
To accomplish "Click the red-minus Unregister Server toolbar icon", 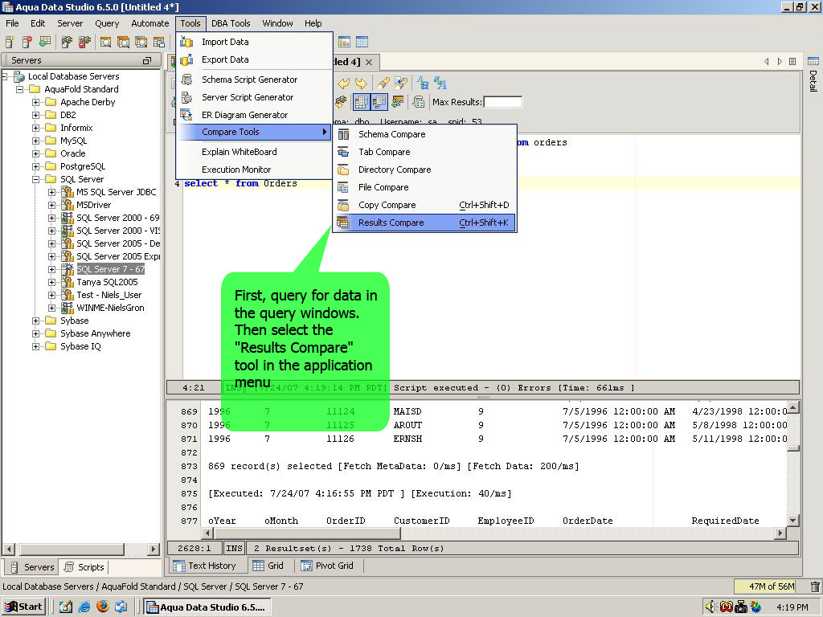I will 27,42.
